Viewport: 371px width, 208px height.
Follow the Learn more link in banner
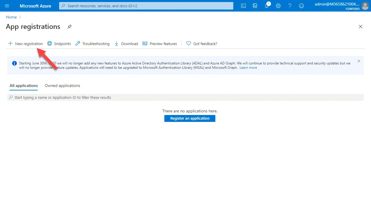pyautogui.click(x=248, y=68)
